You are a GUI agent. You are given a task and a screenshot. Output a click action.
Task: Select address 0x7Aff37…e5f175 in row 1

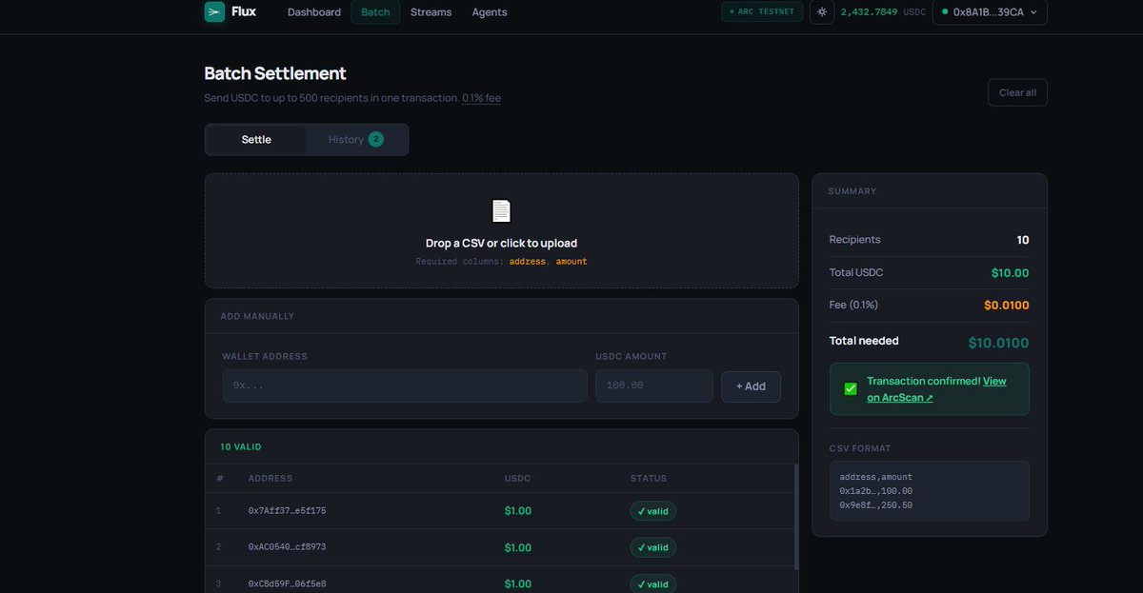pos(287,511)
